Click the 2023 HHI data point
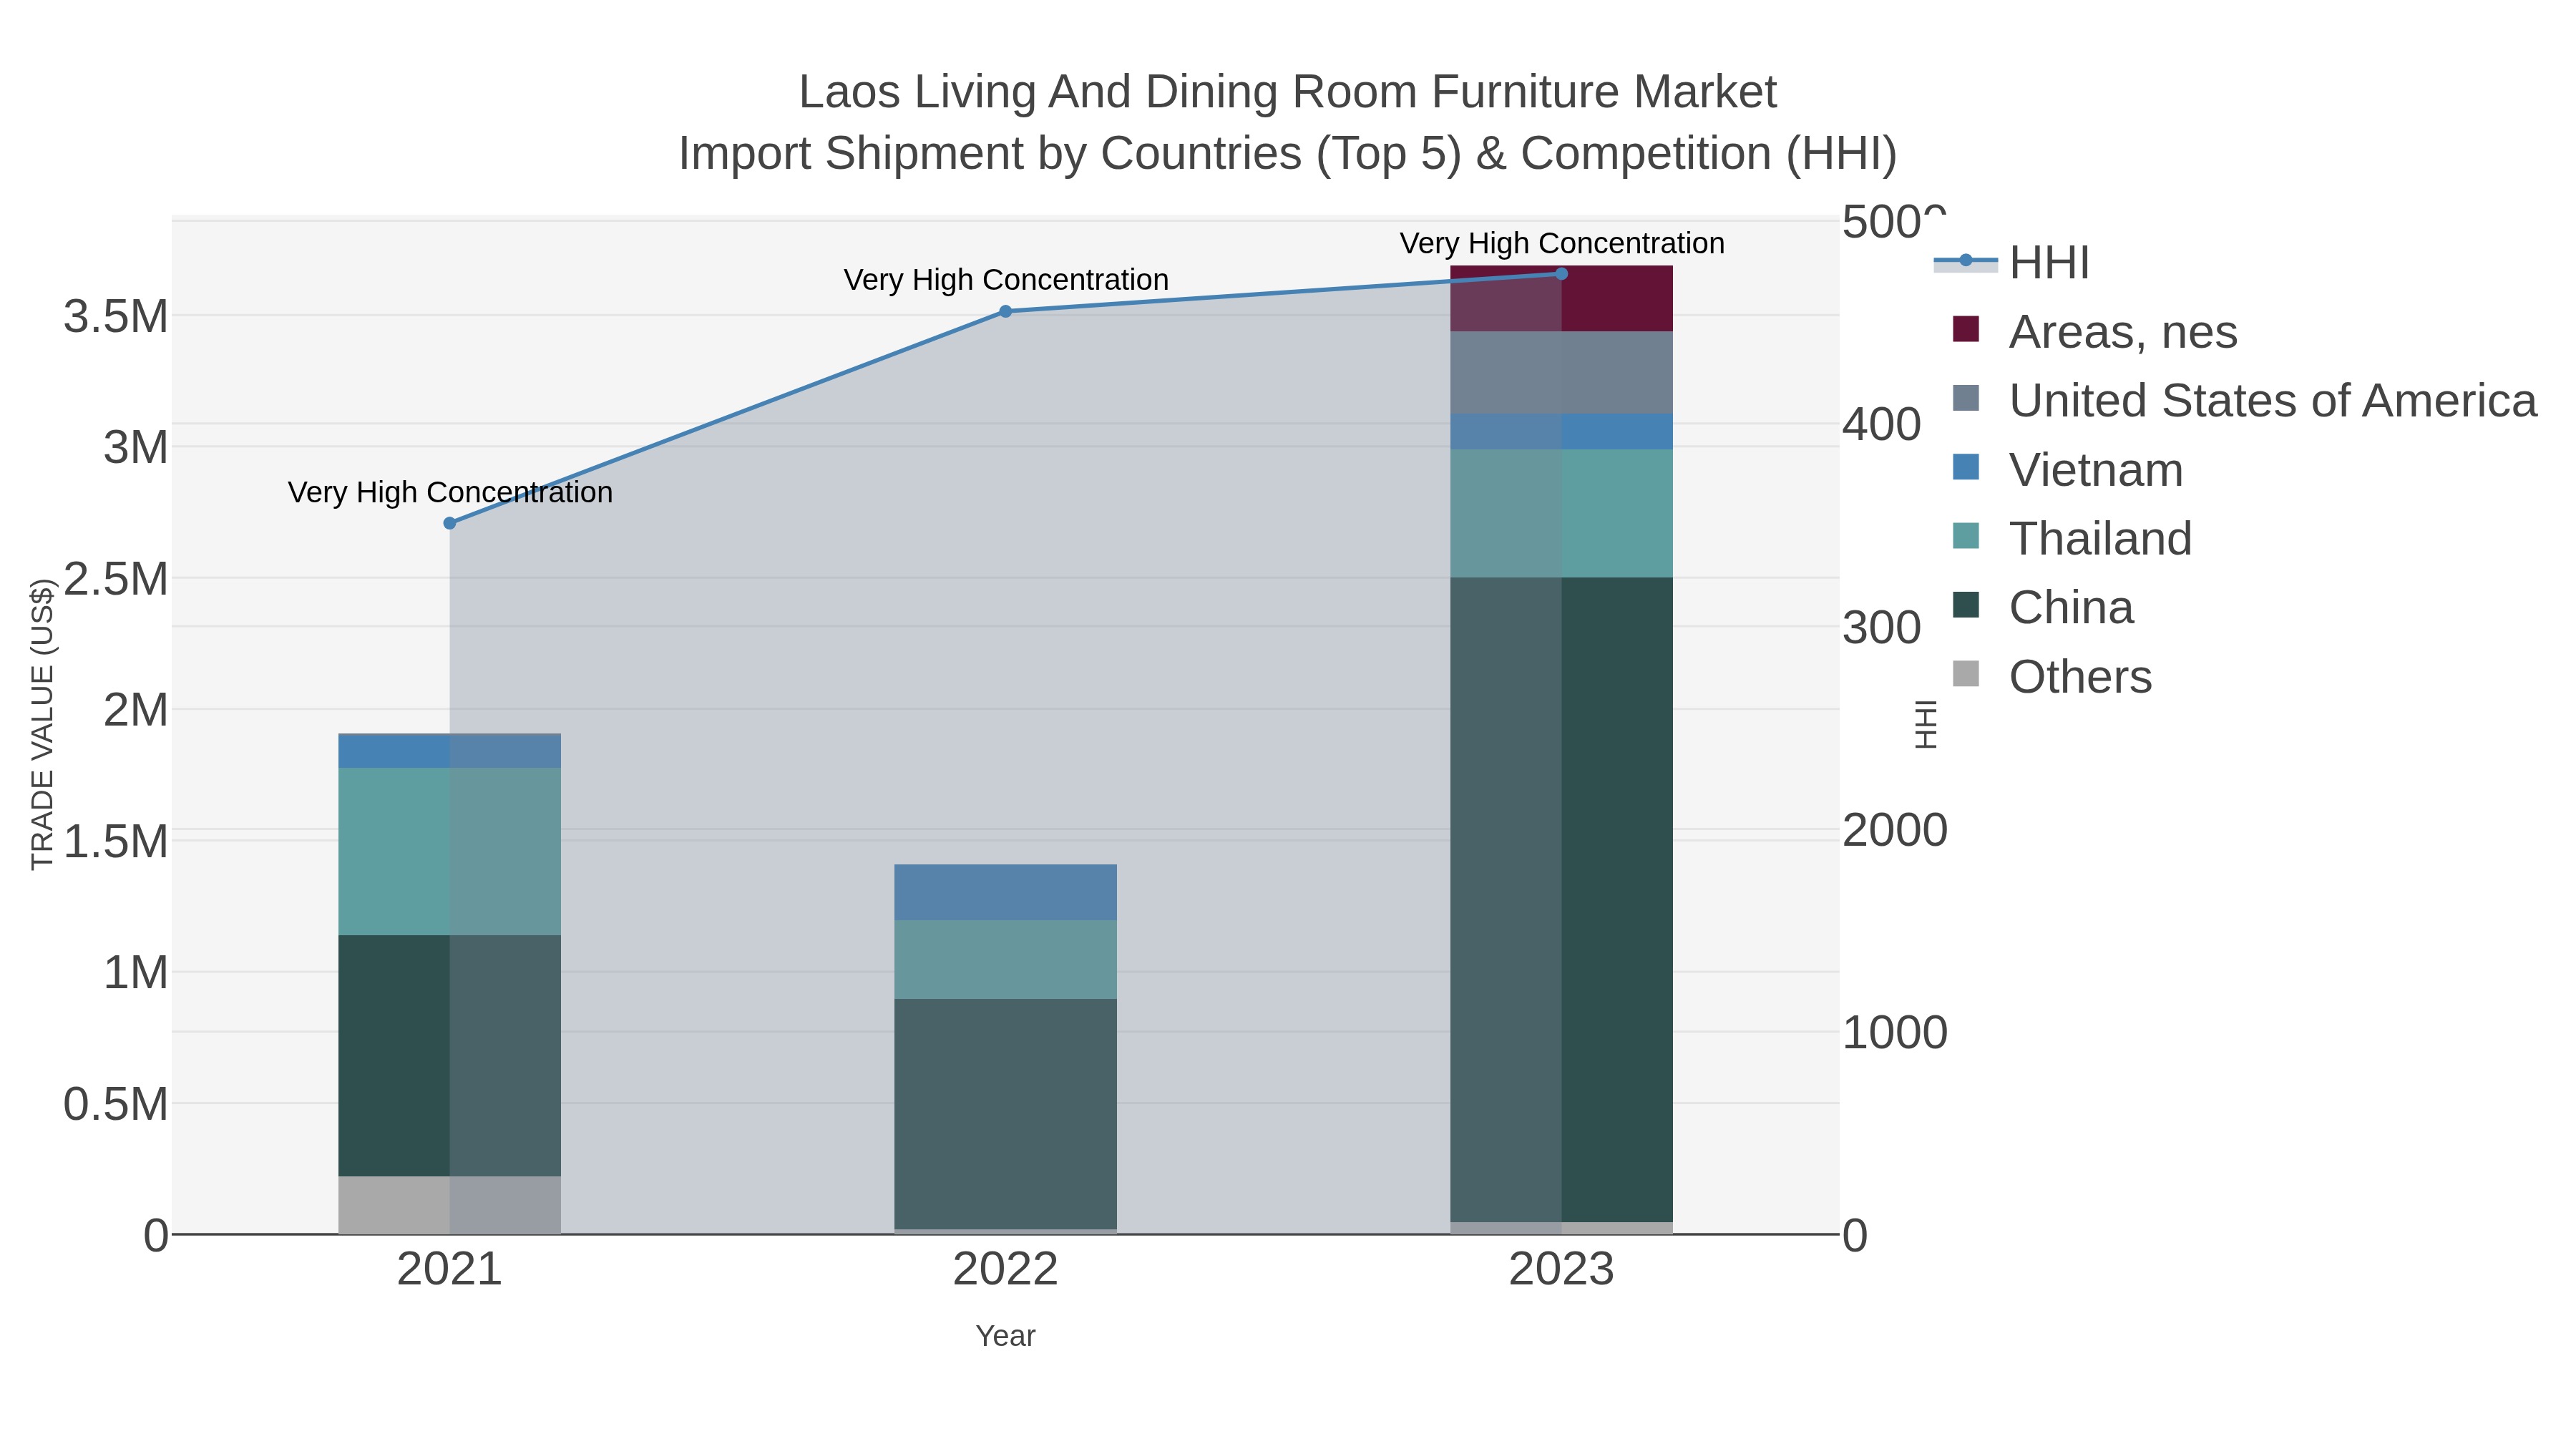The width and height of the screenshot is (2576, 1449). [1562, 274]
